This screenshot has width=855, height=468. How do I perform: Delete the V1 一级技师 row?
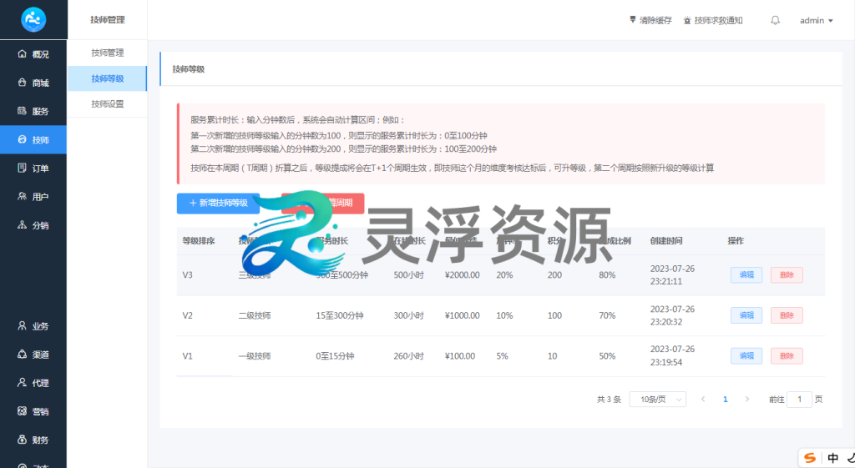[787, 355]
